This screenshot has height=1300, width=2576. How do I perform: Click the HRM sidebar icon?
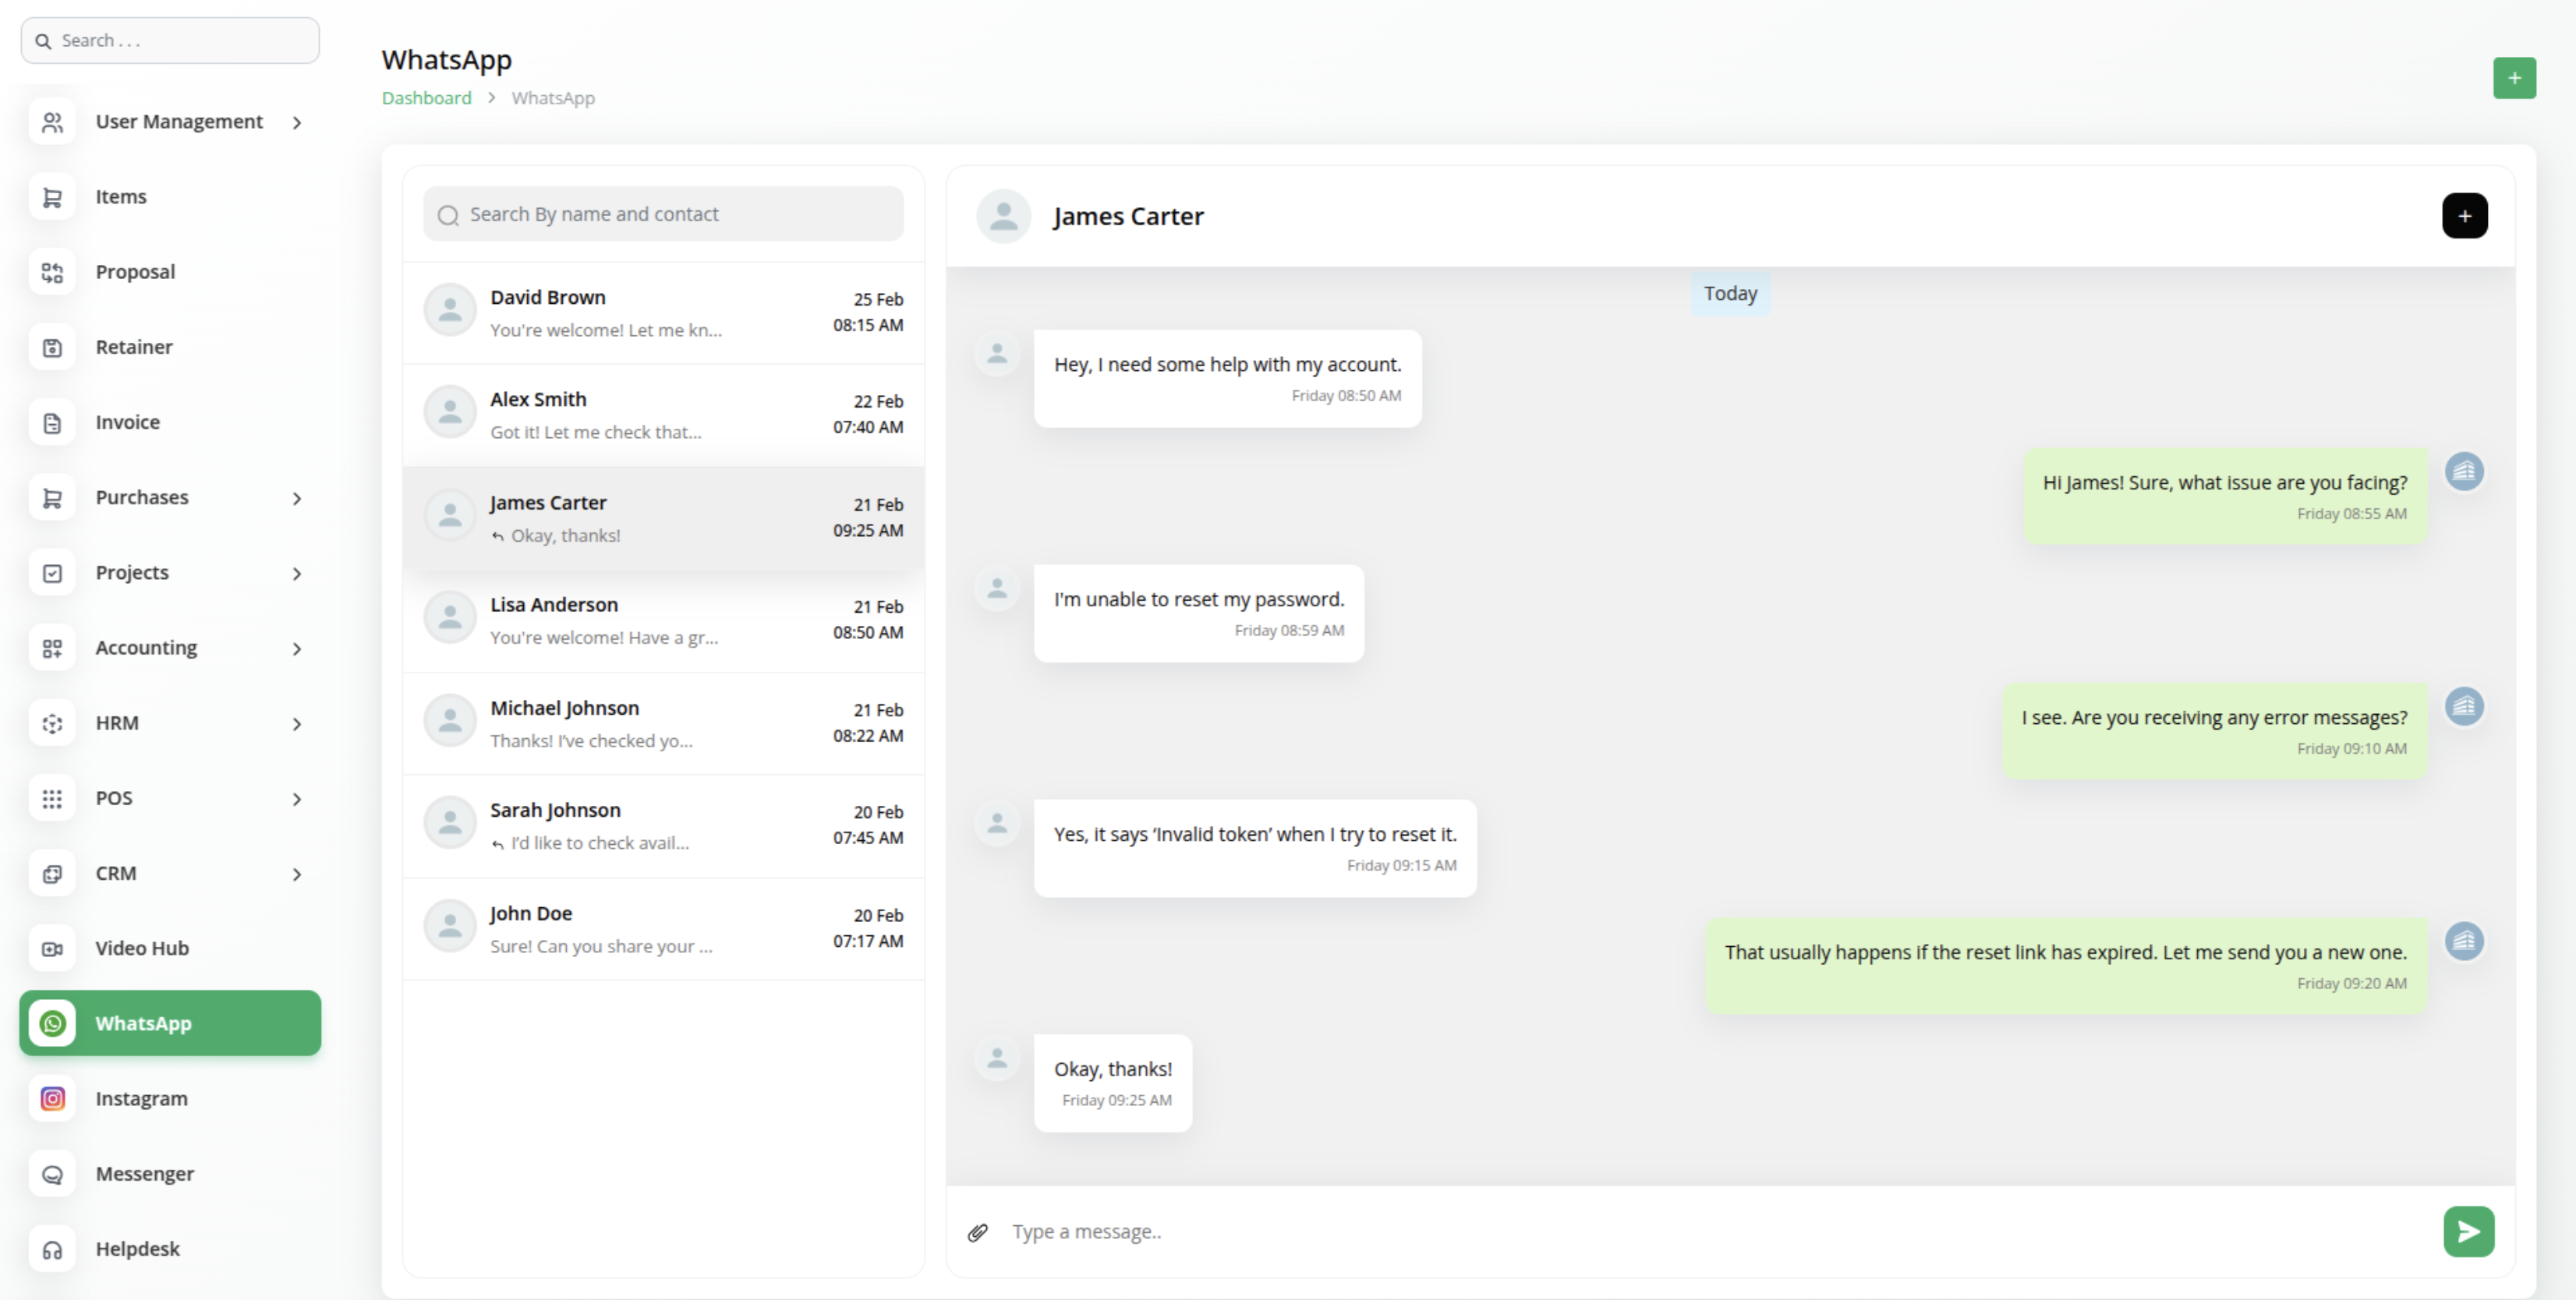[x=52, y=723]
